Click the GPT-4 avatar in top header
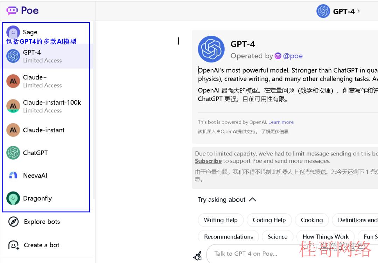Viewport: 378px width, 263px height. coord(323,11)
